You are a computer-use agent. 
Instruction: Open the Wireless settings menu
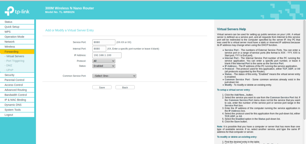click(x=10, y=47)
